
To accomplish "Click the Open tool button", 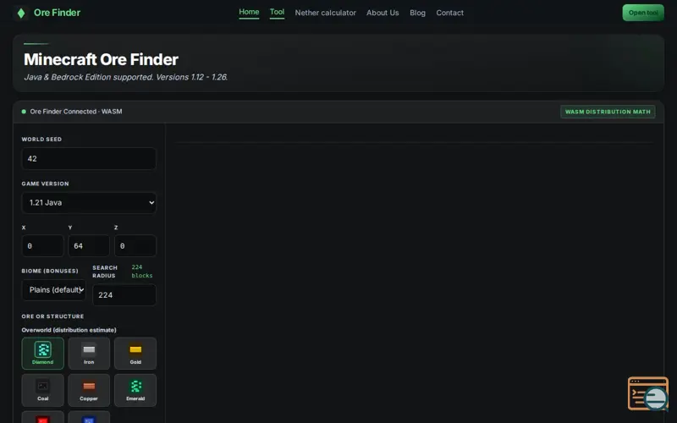I will click(643, 13).
